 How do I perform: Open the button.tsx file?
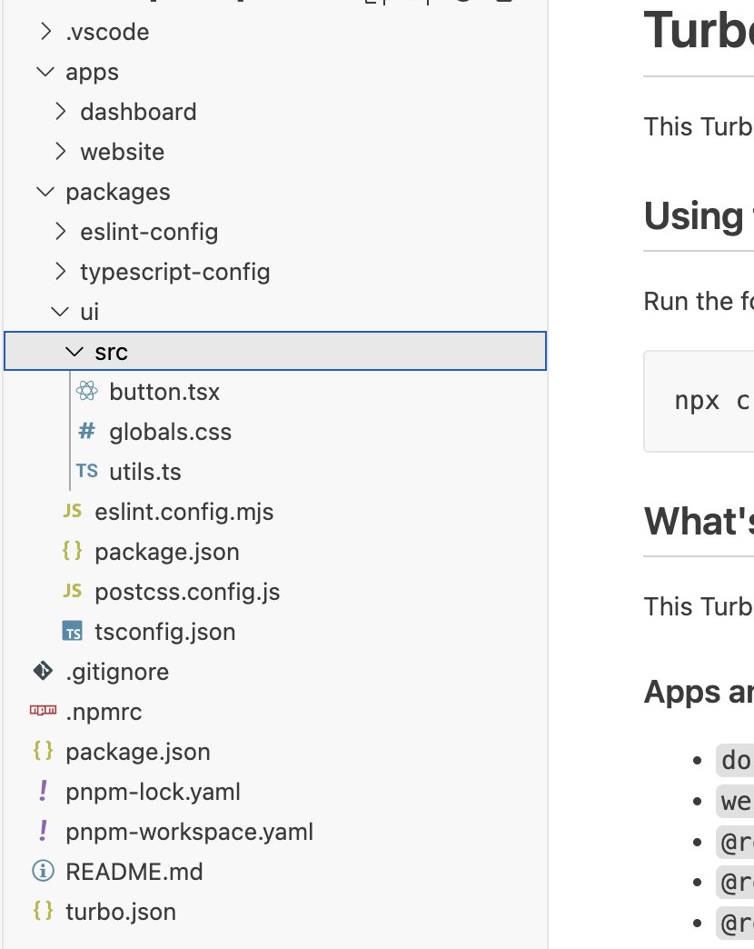pyautogui.click(x=164, y=392)
